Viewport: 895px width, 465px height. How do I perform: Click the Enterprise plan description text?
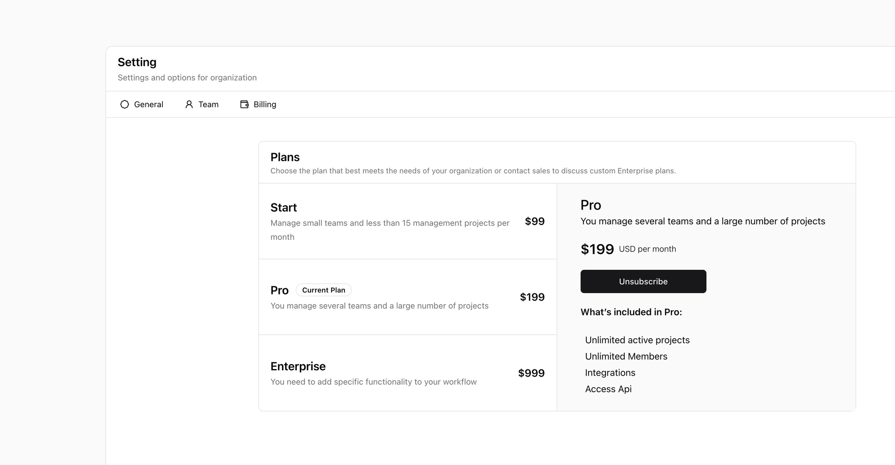tap(374, 382)
